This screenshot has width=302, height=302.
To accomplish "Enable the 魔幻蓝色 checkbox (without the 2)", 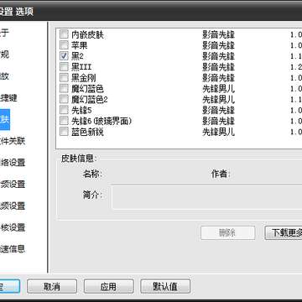I will tap(64, 88).
